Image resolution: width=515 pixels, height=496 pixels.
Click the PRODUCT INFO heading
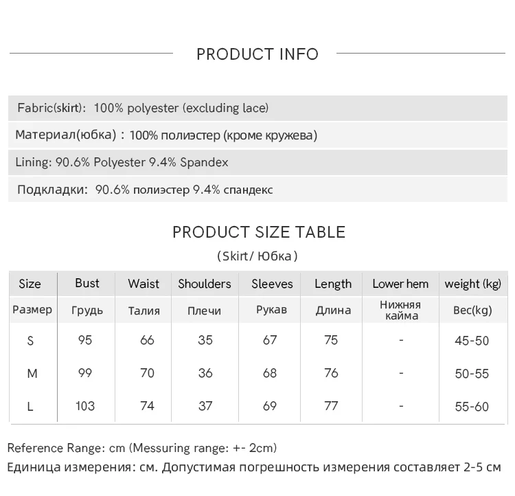point(257,54)
